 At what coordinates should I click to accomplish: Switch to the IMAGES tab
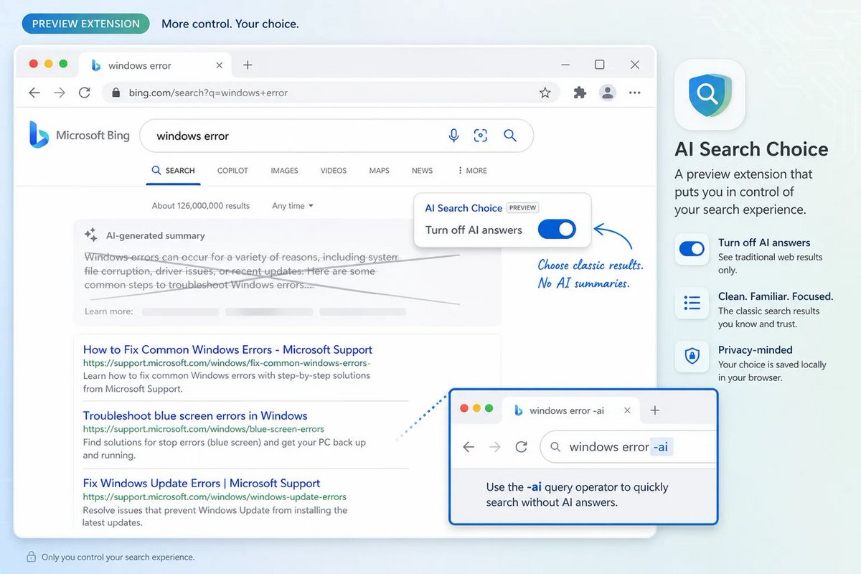tap(284, 171)
